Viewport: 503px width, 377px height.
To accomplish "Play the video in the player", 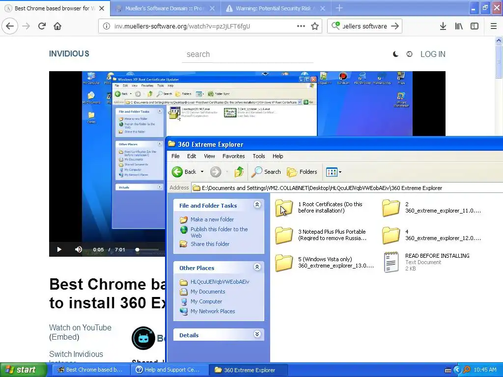I will (59, 249).
